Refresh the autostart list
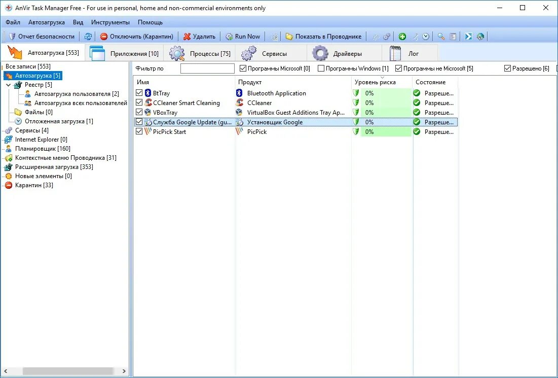Viewport: 558px width, 378px height. 87,36
